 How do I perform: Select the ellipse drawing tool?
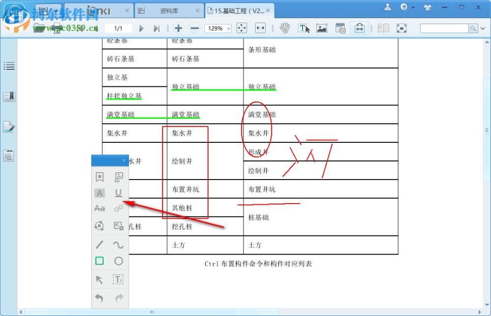pos(118,261)
